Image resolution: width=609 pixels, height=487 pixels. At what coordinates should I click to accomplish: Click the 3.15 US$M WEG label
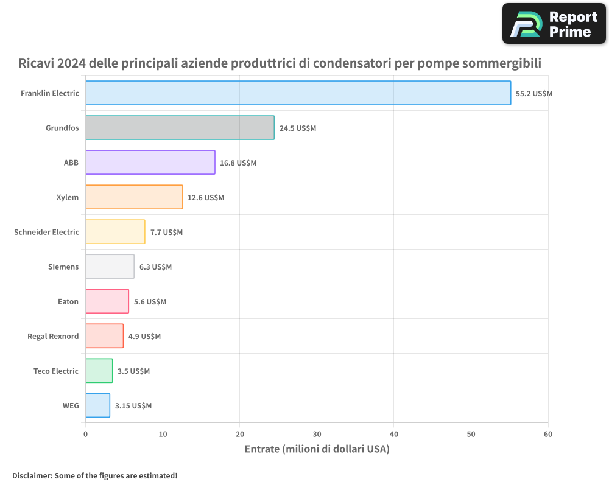[133, 406]
